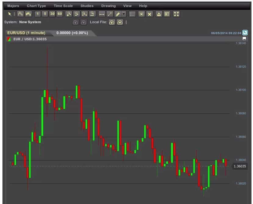Open the View menu

[x=127, y=6]
